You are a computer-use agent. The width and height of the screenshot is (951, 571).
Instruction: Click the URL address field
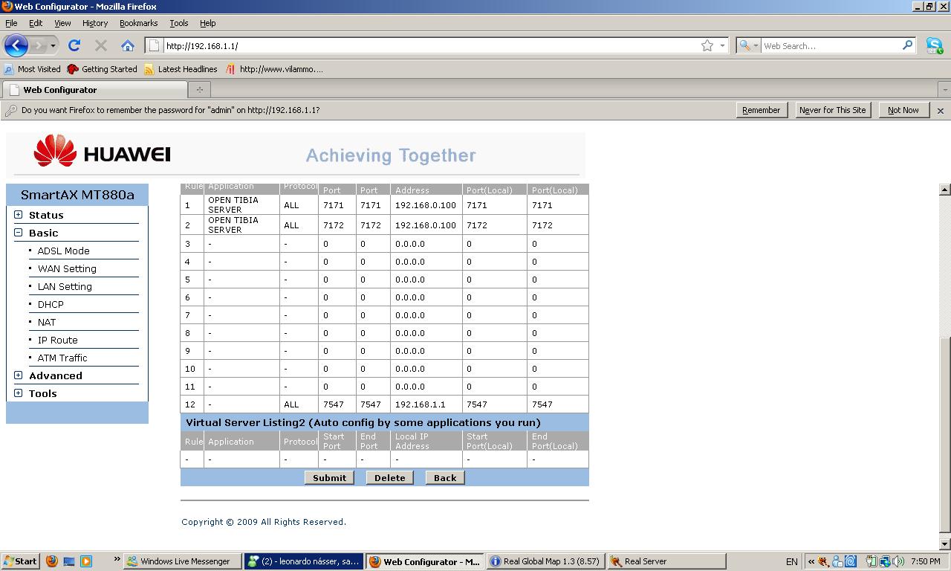click(431, 45)
